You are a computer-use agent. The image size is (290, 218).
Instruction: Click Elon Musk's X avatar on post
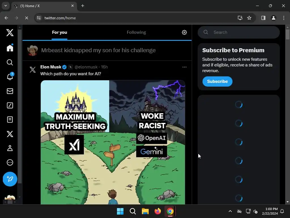[x=33, y=70]
